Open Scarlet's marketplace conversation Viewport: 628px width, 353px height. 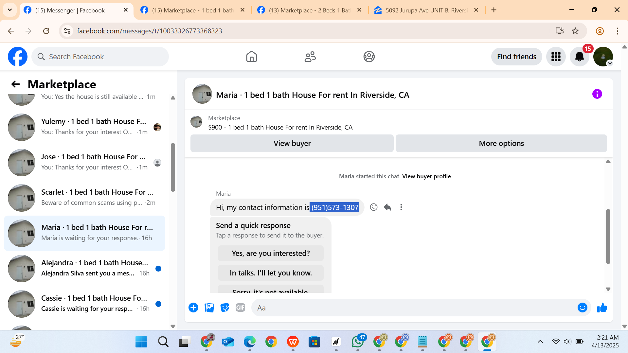(85, 198)
